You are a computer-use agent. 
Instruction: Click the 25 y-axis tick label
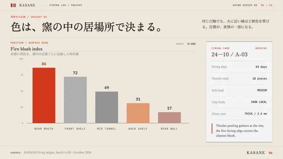[x=22, y=107]
